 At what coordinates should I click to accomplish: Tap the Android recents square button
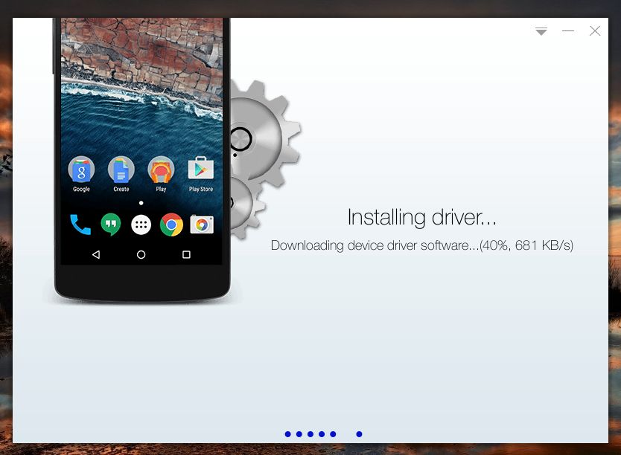pos(186,254)
